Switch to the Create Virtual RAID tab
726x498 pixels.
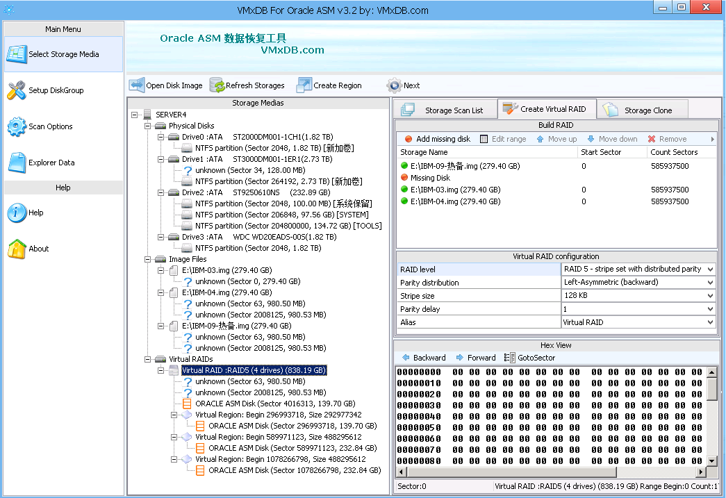point(546,109)
